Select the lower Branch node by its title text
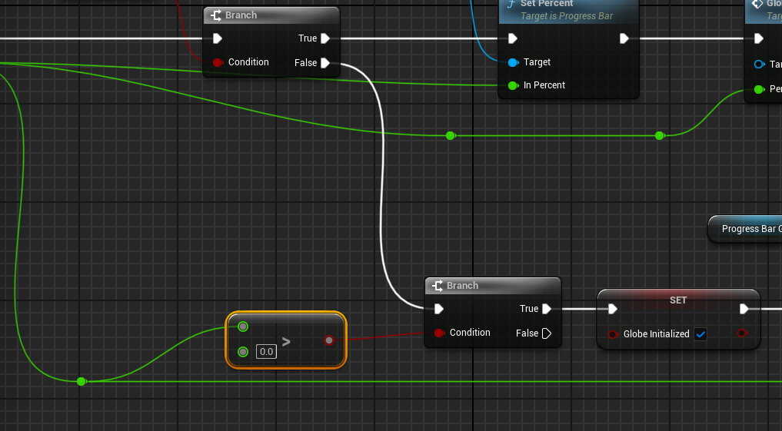Viewport: 782px width, 431px height. click(x=462, y=286)
